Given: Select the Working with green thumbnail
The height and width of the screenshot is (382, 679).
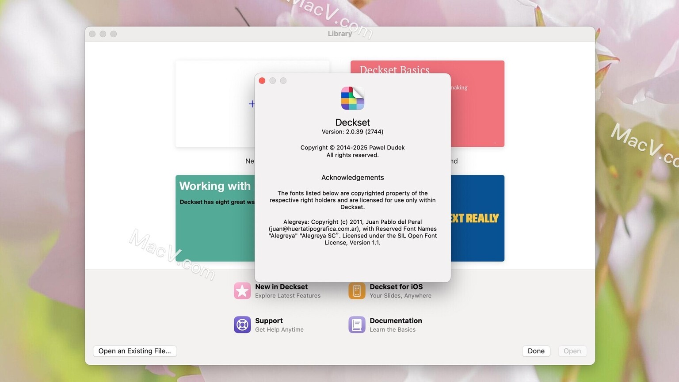Looking at the screenshot, I should 215,218.
